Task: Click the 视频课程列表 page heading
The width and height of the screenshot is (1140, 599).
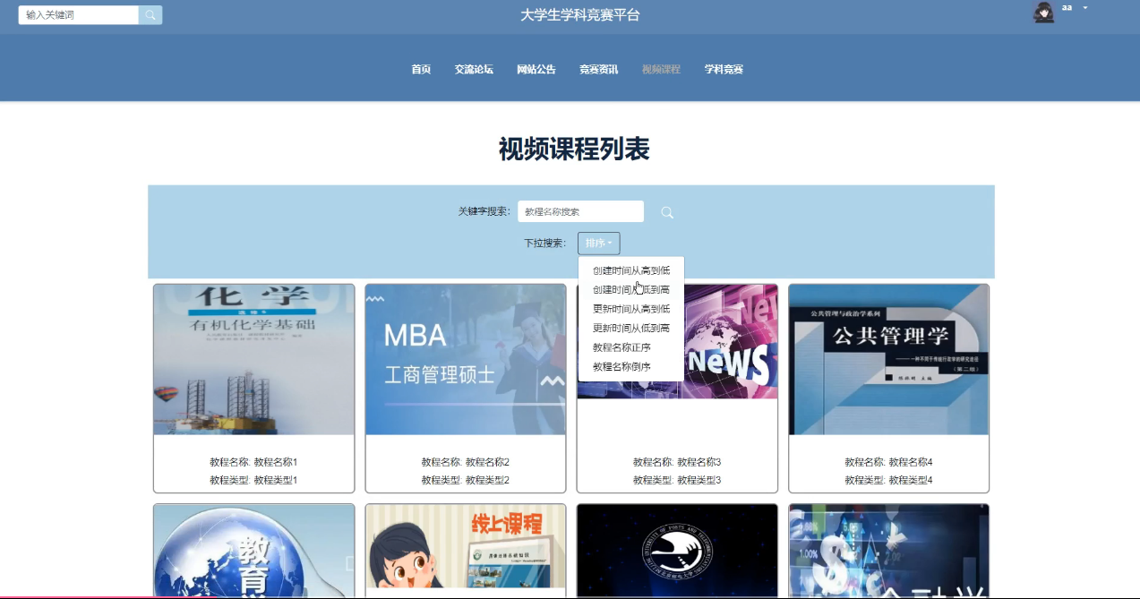Action: click(x=573, y=150)
